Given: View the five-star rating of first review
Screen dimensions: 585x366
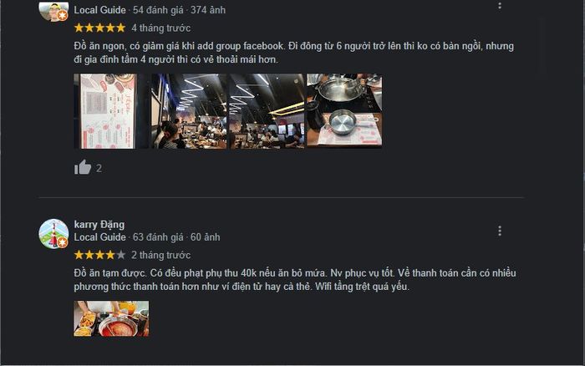Looking at the screenshot, I should click(99, 28).
